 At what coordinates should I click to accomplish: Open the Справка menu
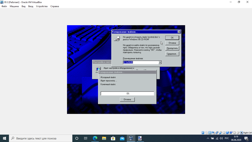[x=54, y=6]
